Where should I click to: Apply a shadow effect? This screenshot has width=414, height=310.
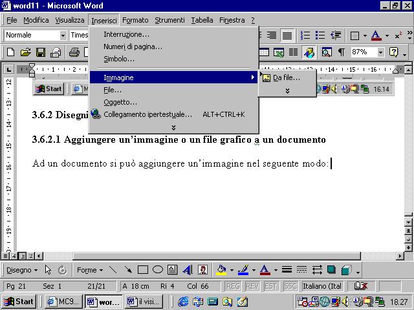point(331,270)
